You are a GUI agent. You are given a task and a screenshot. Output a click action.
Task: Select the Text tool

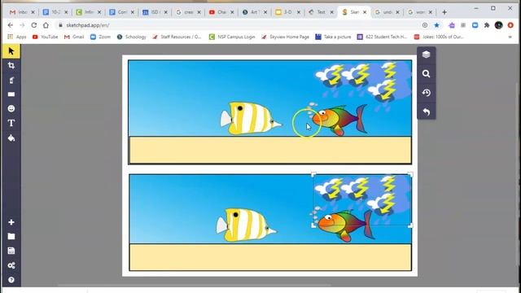[11, 123]
